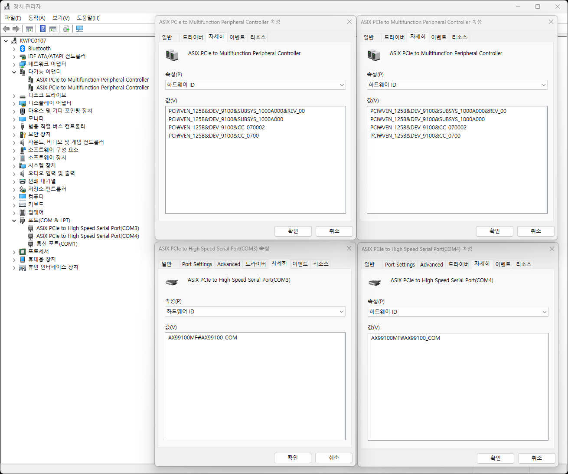
Task: Select the 통신 포트(COM1) tree row
Action: click(57, 244)
